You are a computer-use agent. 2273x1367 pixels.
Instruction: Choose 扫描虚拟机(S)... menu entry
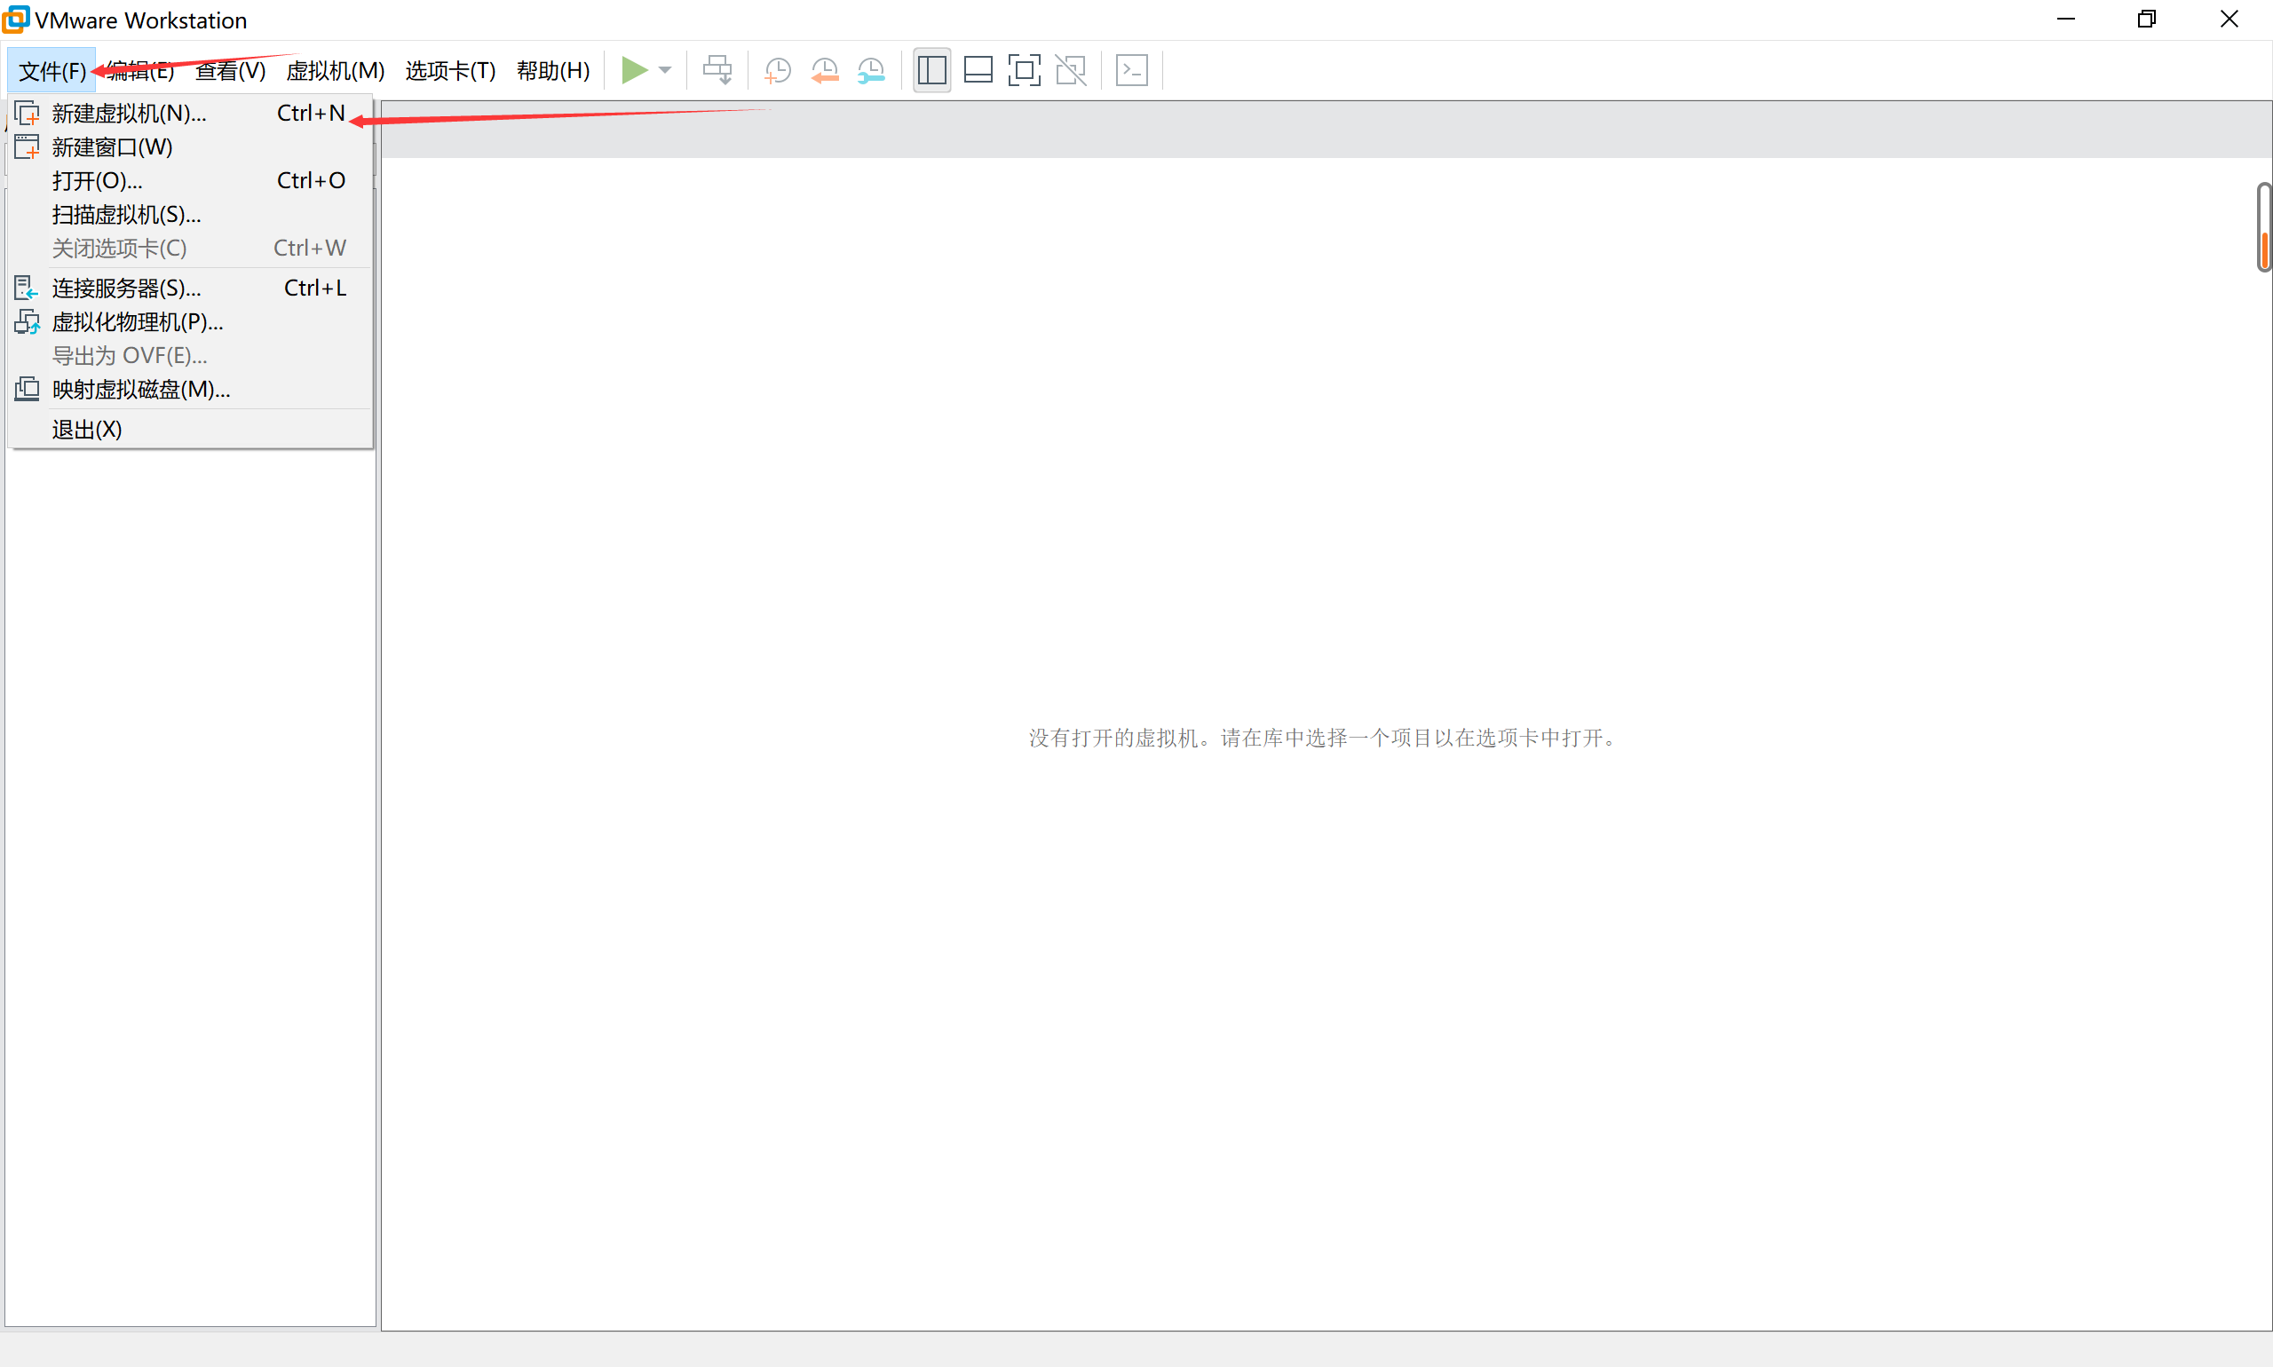[191, 215]
